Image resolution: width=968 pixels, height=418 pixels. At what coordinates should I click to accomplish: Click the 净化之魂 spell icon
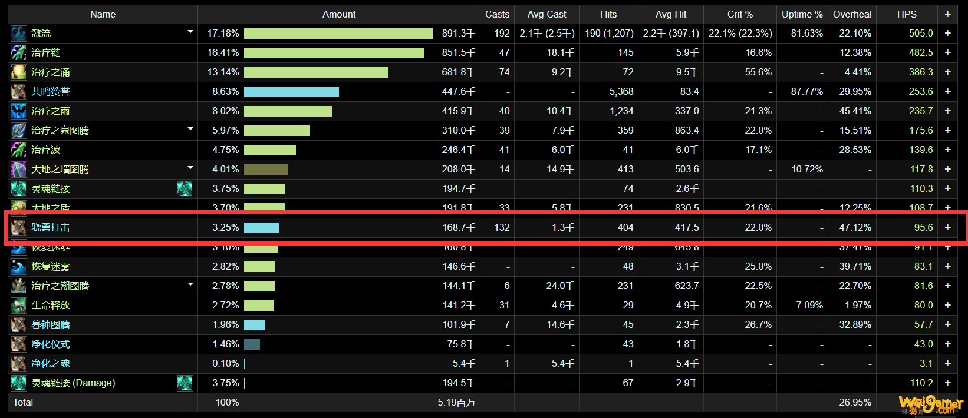tap(19, 364)
